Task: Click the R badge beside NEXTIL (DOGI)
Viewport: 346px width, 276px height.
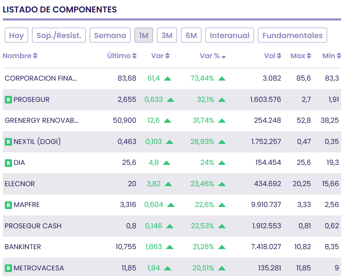Action: point(8,142)
